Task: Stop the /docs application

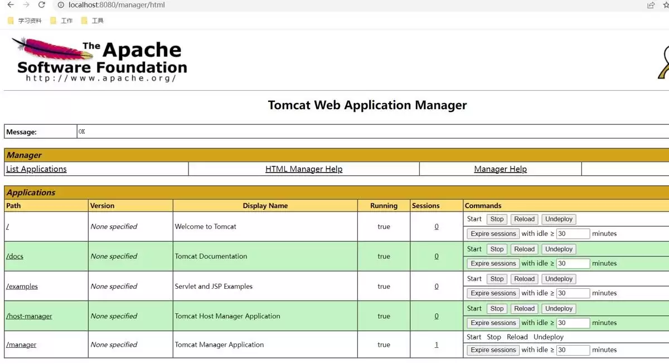Action: tap(497, 249)
